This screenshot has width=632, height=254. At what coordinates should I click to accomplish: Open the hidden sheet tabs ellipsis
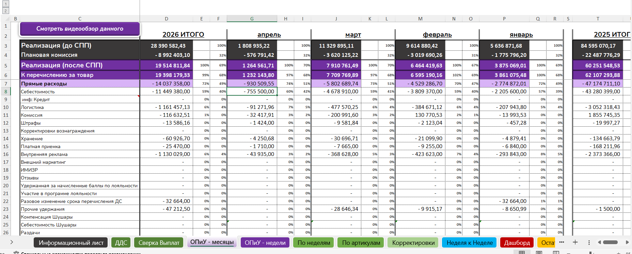coord(562,242)
